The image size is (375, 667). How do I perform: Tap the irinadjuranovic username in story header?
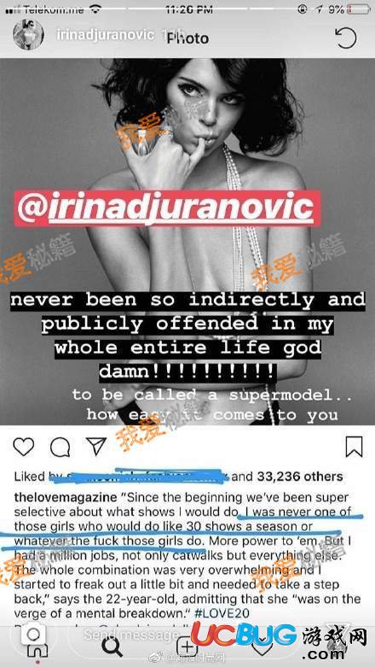[106, 35]
